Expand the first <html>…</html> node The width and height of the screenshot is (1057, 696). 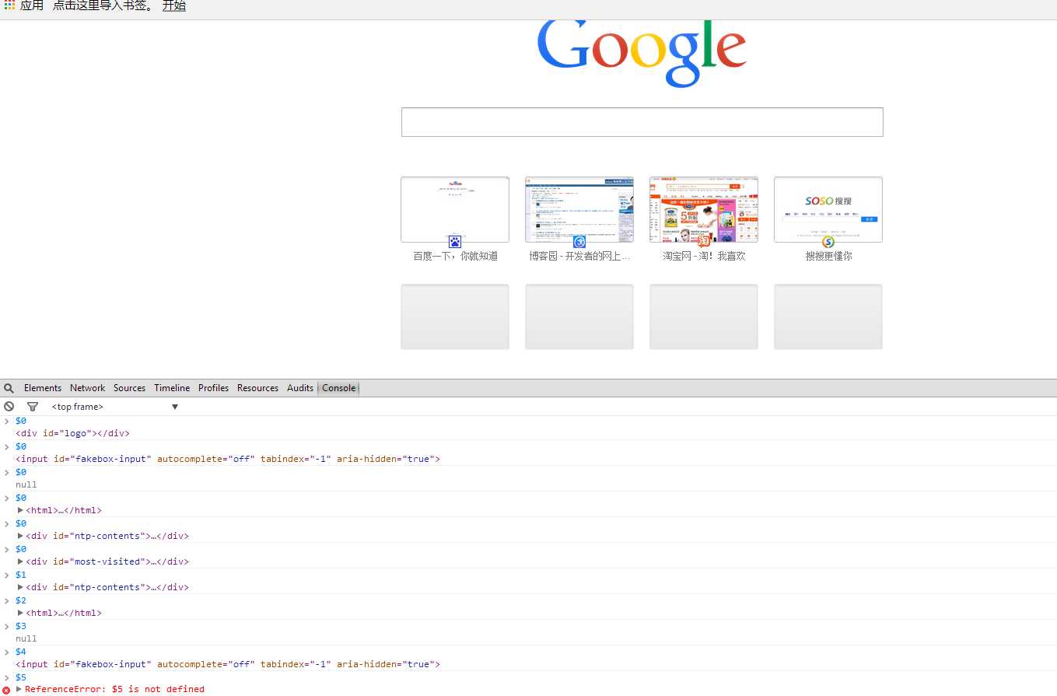coord(20,510)
